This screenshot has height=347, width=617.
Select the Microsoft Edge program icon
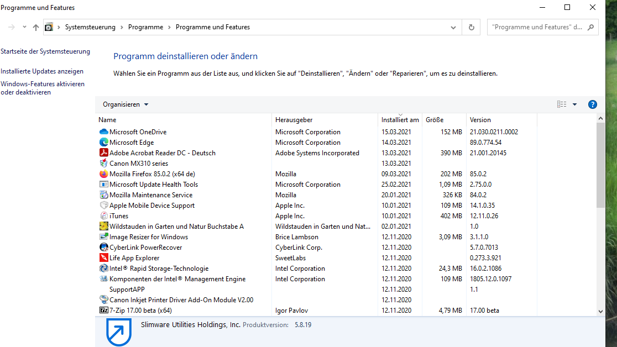coord(103,143)
